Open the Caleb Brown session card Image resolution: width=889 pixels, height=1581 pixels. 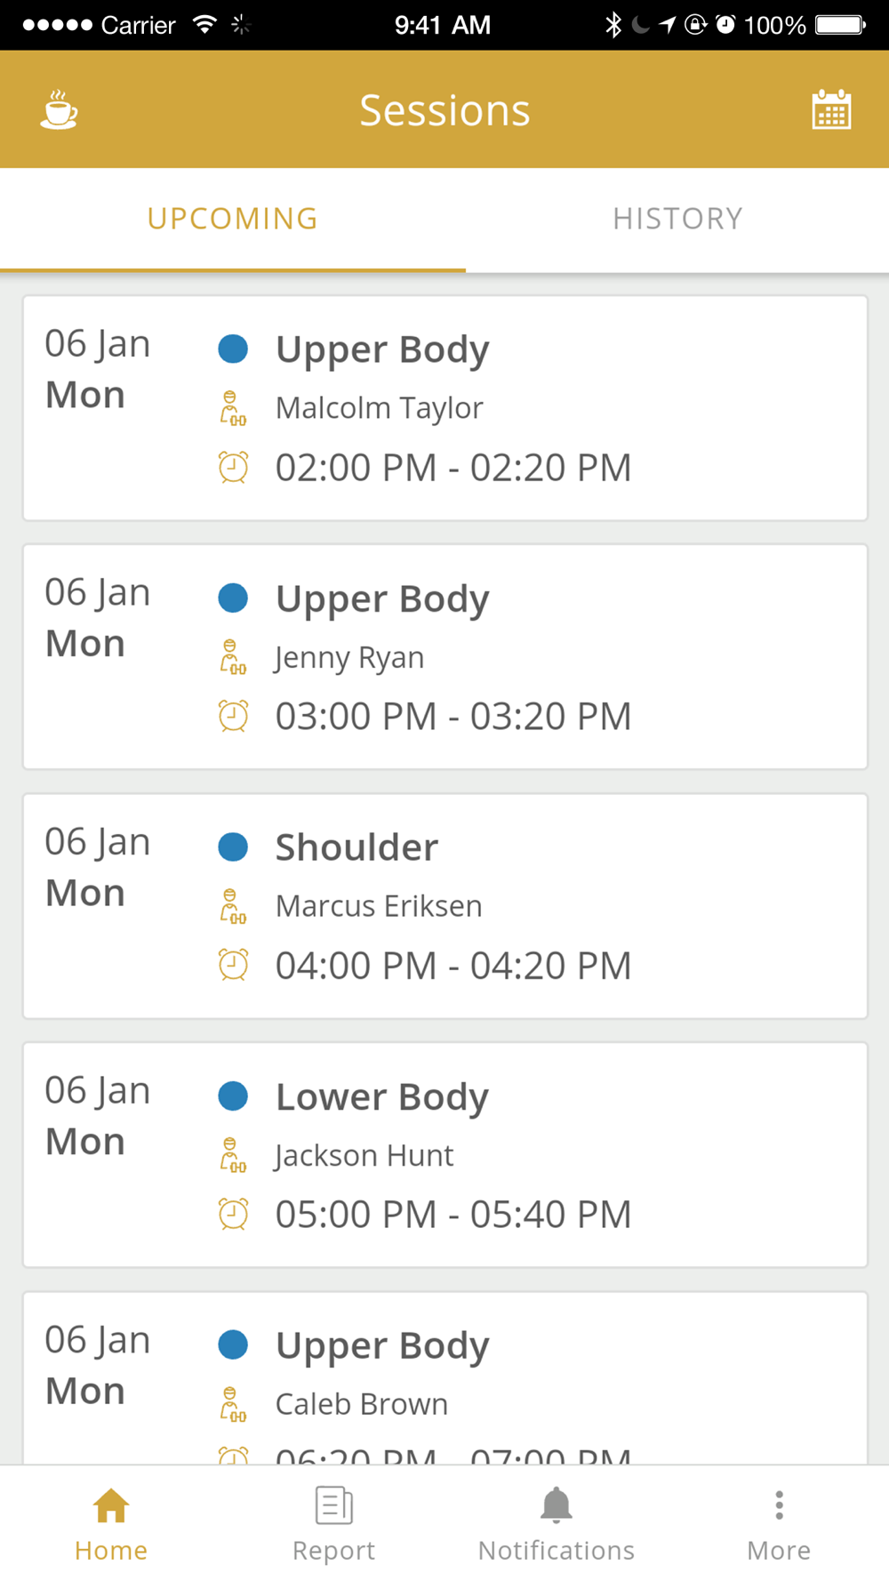[444, 1378]
